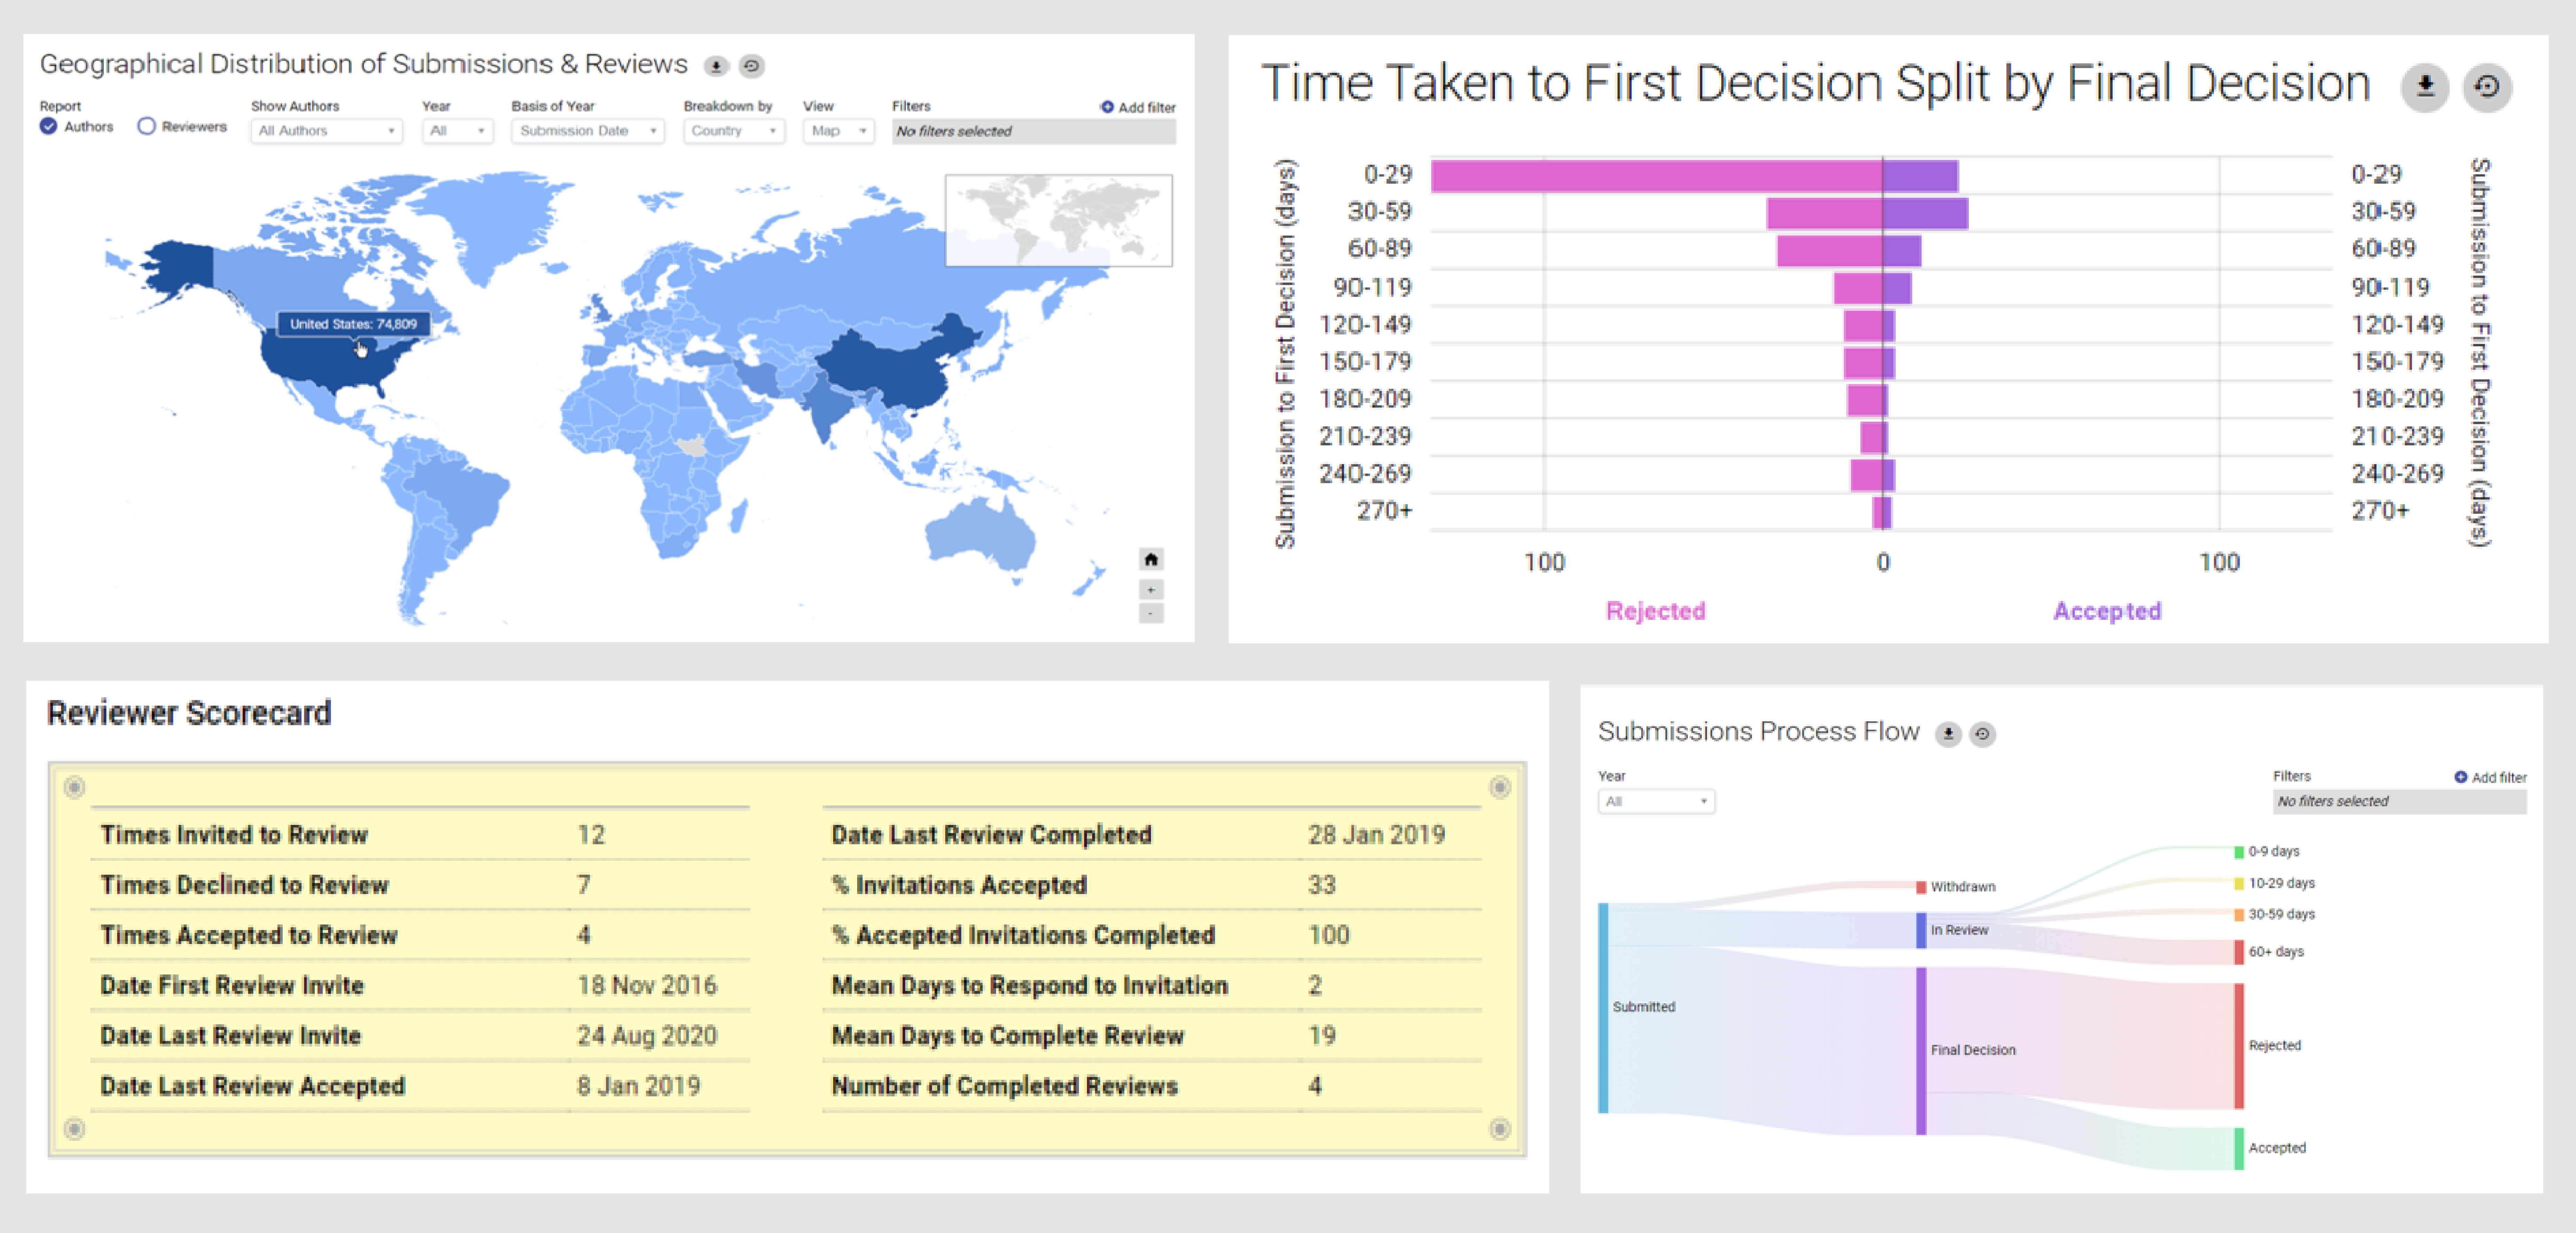Select the Authors report radio button
The width and height of the screenshot is (2576, 1233).
pos(48,126)
